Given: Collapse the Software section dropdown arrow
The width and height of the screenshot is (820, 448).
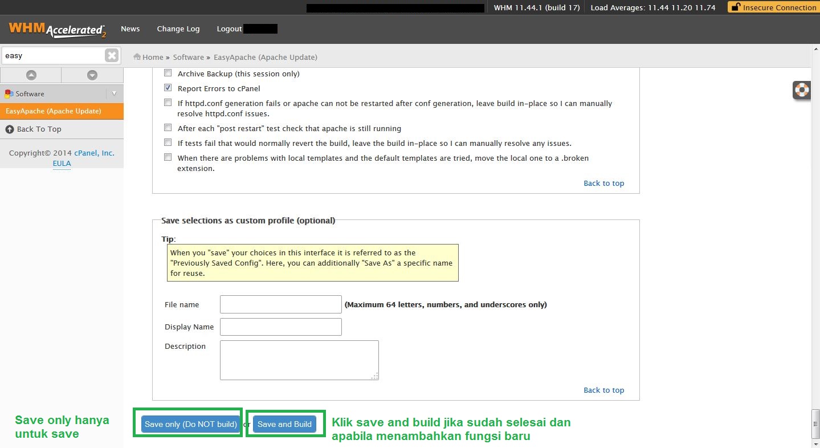Looking at the screenshot, I should [114, 93].
